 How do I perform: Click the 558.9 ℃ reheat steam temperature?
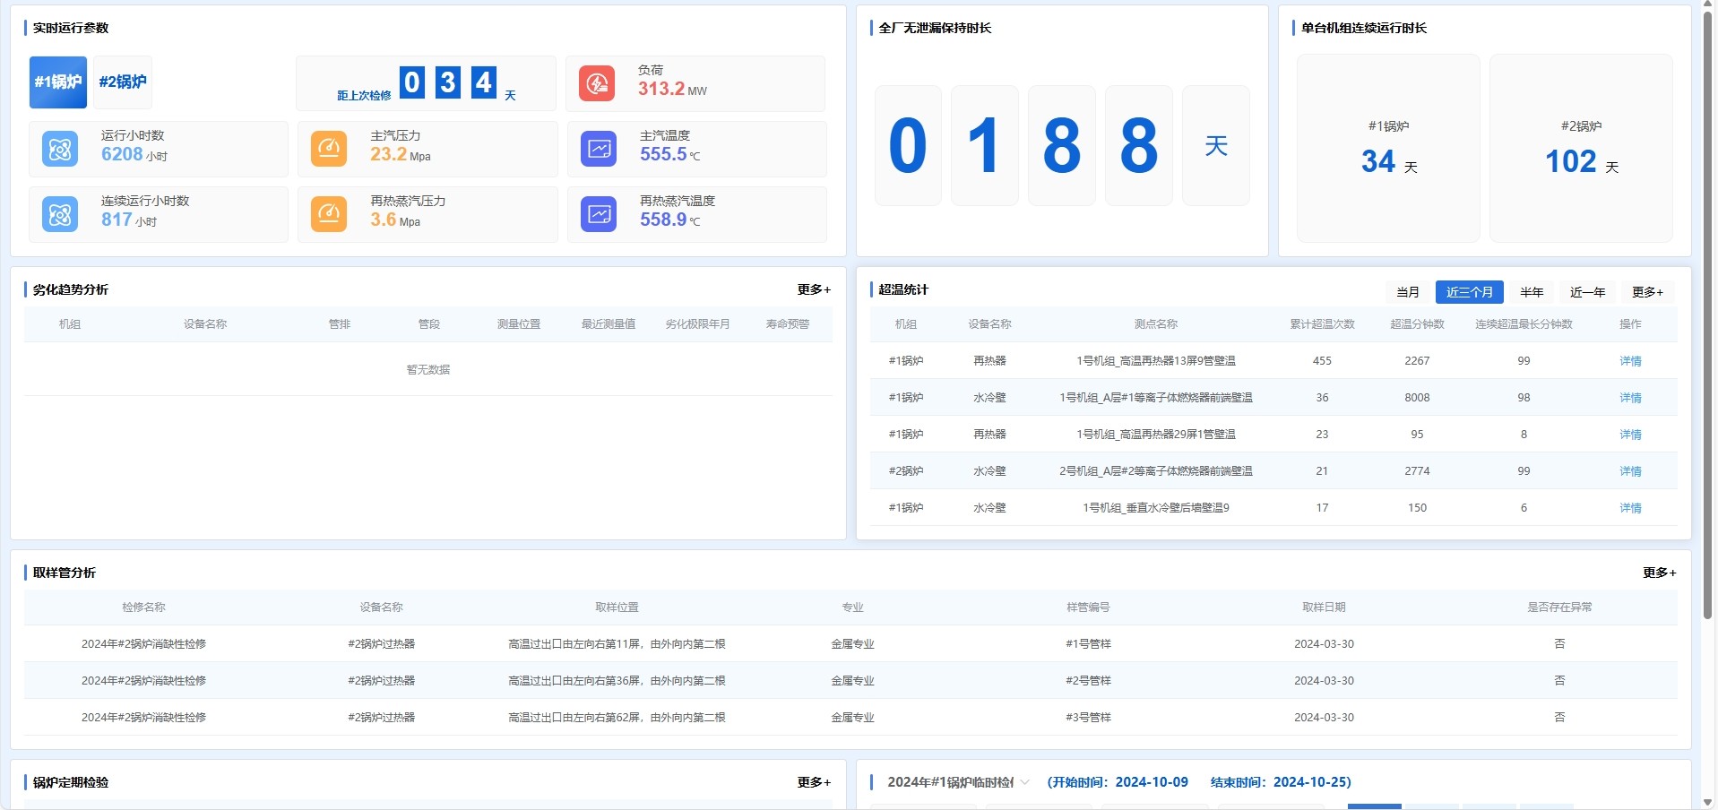coord(670,220)
